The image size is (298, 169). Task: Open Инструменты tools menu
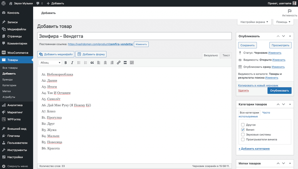(16, 150)
